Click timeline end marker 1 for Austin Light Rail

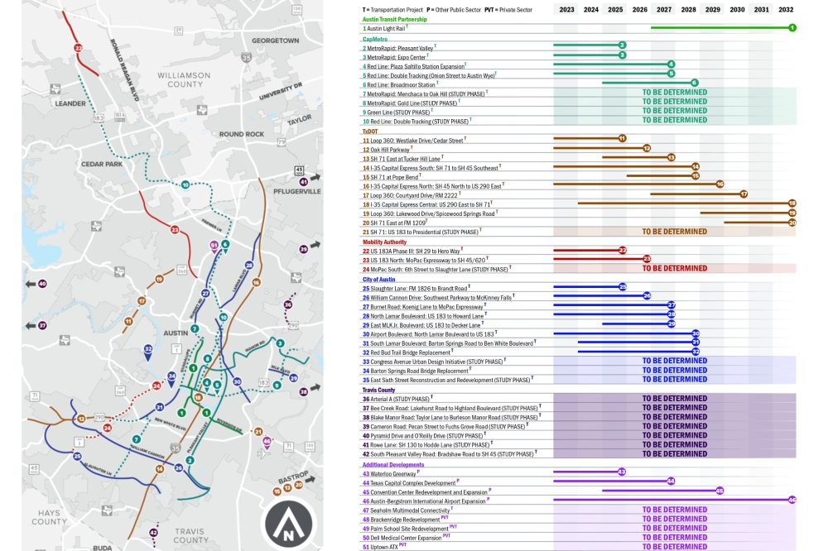792,27
